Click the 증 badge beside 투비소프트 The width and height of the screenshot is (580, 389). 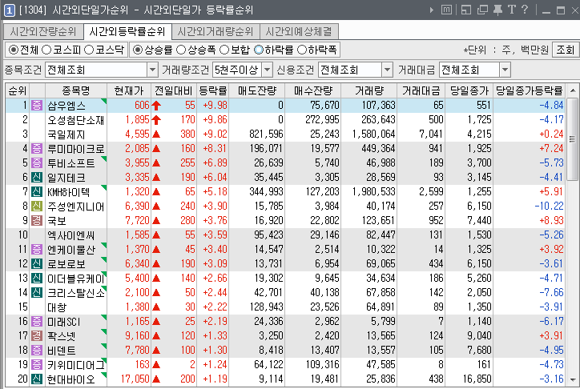pyautogui.click(x=37, y=163)
